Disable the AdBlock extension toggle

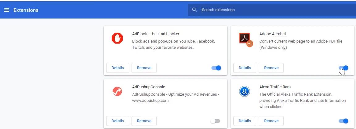pos(216,68)
